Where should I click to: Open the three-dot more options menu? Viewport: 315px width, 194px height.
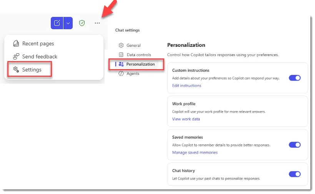click(x=97, y=23)
